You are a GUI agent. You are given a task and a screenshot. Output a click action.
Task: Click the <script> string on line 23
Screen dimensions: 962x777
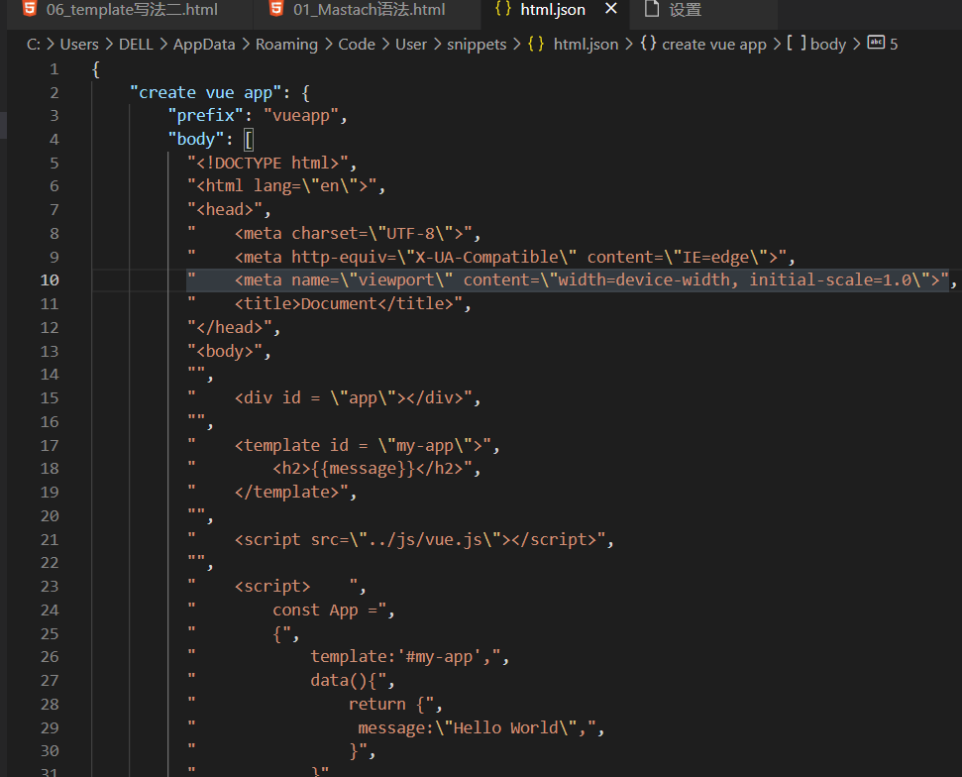click(271, 587)
